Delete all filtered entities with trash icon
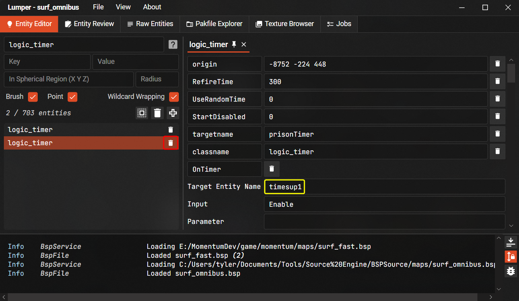The height and width of the screenshot is (301, 519). pyautogui.click(x=157, y=113)
